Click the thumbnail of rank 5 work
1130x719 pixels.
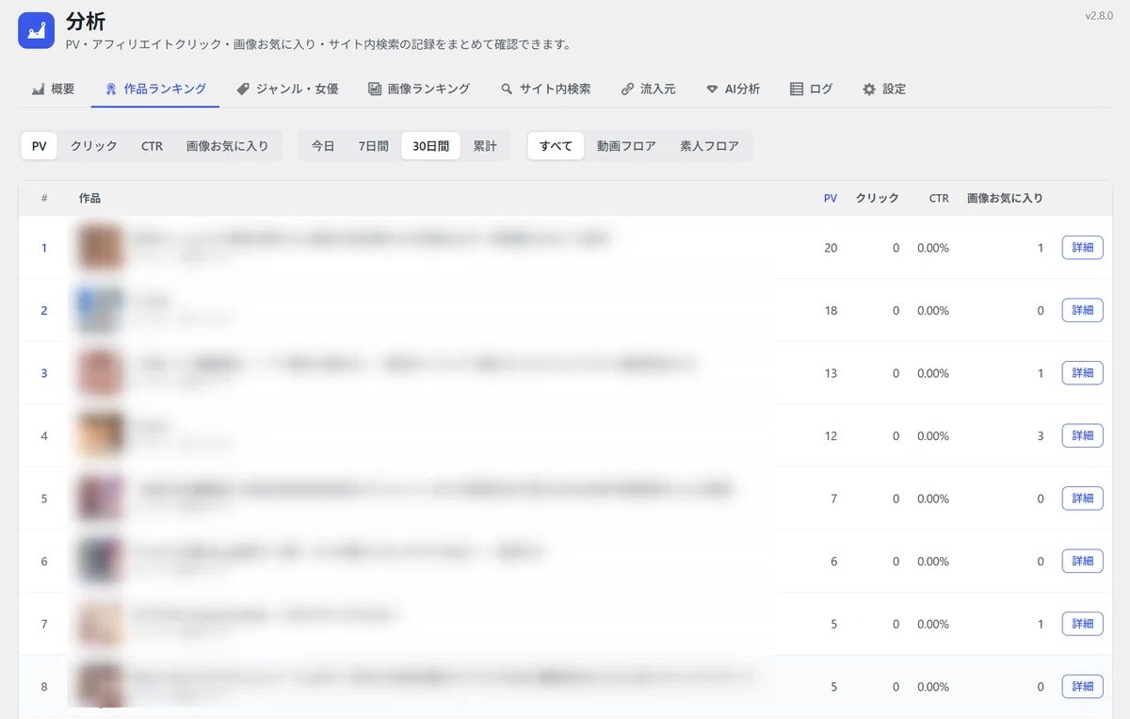point(100,498)
